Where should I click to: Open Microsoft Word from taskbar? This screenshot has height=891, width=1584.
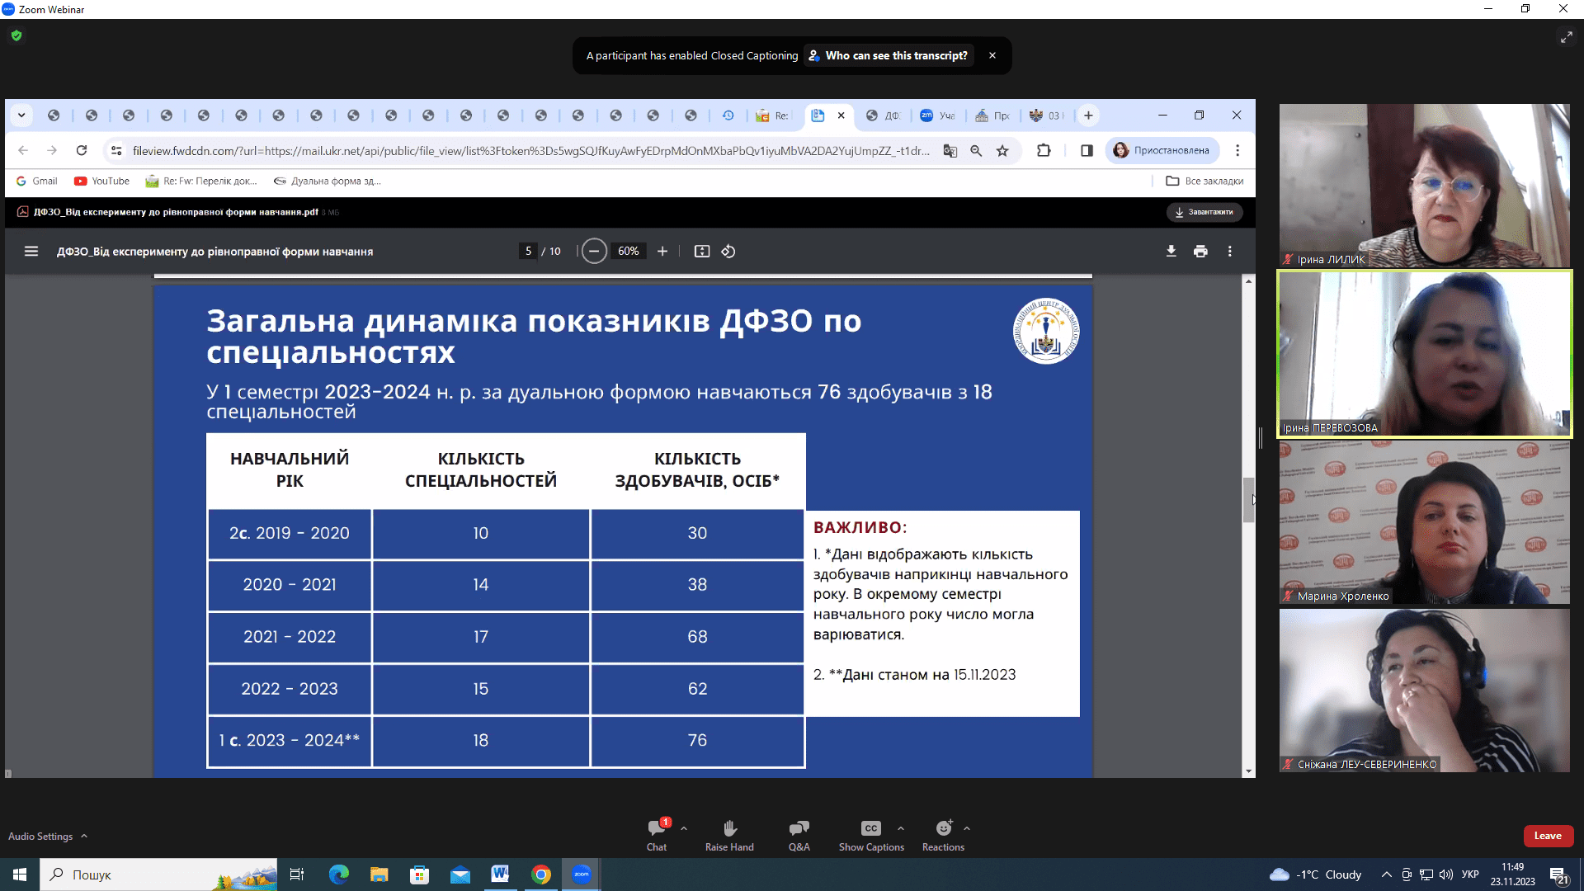[500, 874]
